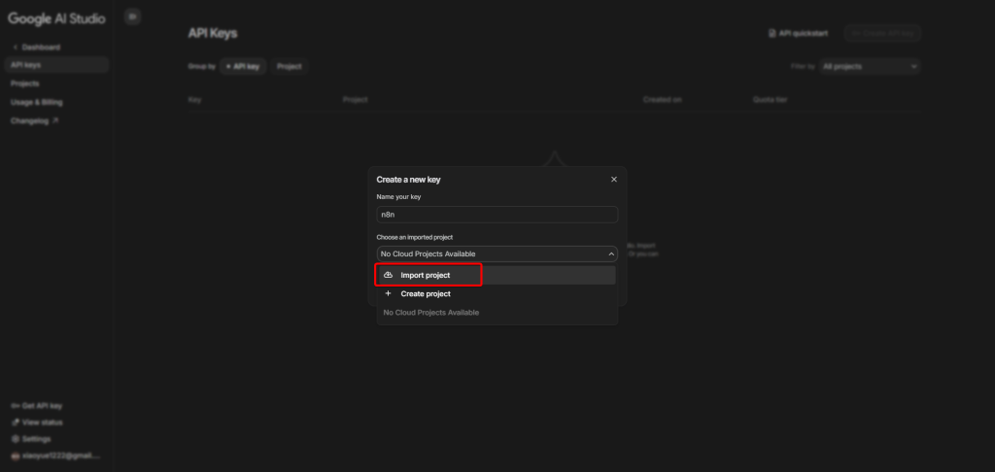The image size is (995, 472).
Task: Click the plus icon beside Create project
Action: (389, 293)
